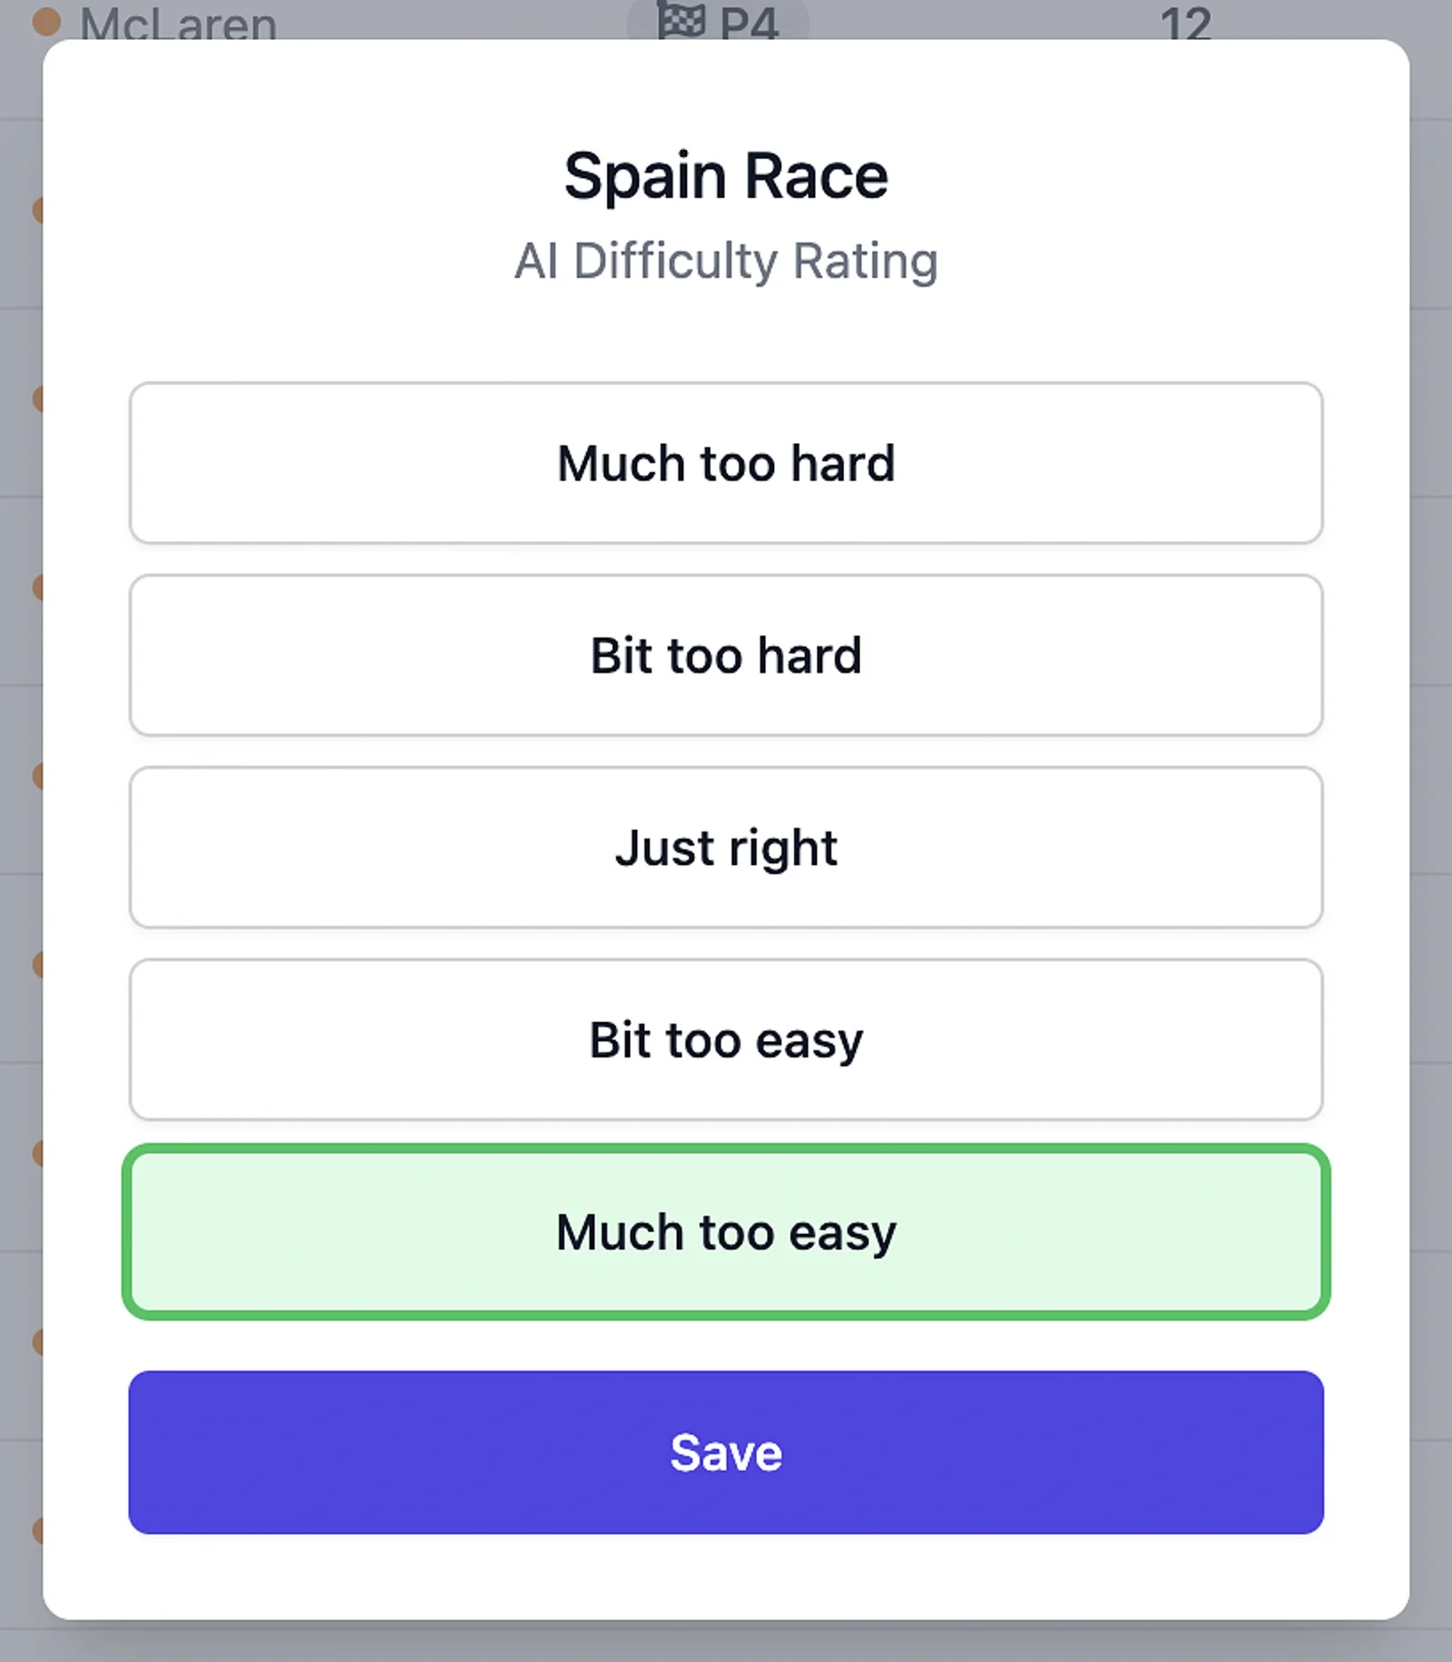Click the topmost orange bullet in left margin

(x=40, y=208)
